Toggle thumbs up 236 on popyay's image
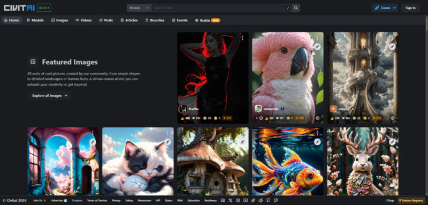The image size is (428, 205). click(x=335, y=118)
